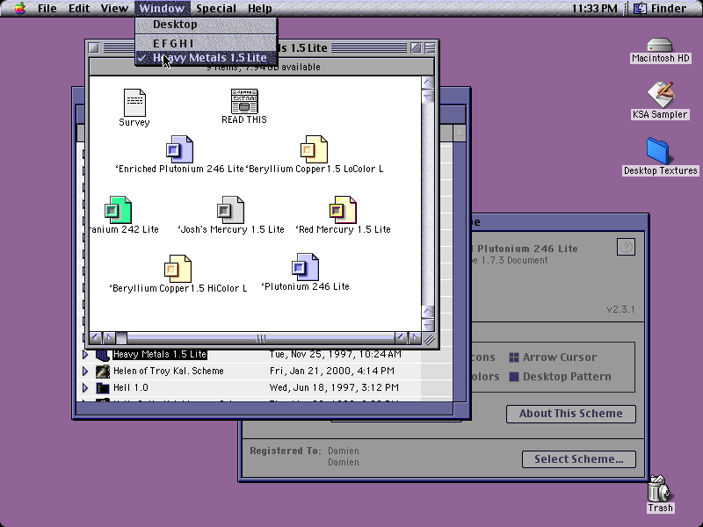Viewport: 703px width, 527px height.
Task: Open the Help menu
Action: 259,8
